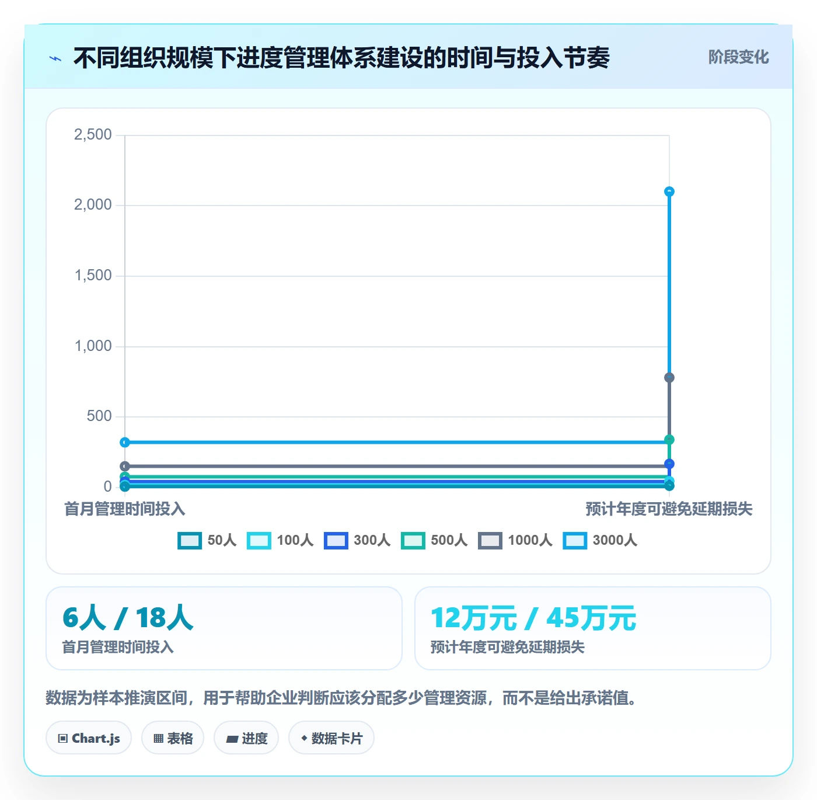This screenshot has height=800, width=817.
Task: Toggle the 500人 legend series
Action: coord(434,540)
